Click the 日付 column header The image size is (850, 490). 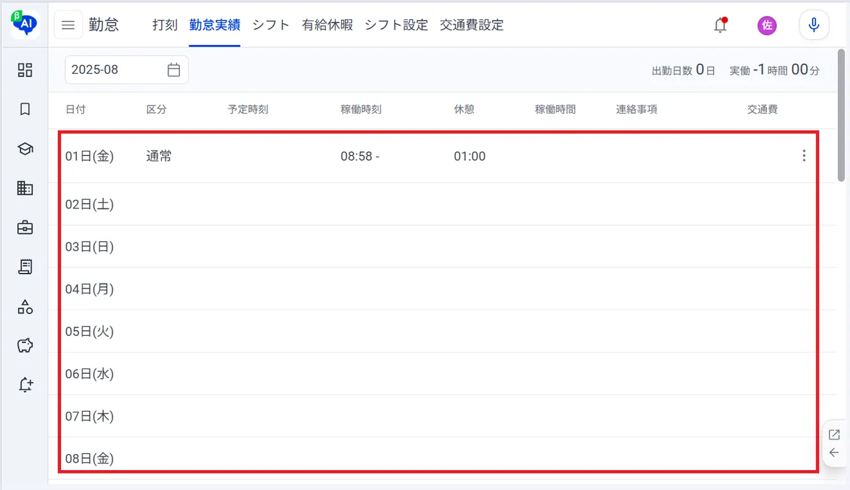pyautogui.click(x=75, y=110)
